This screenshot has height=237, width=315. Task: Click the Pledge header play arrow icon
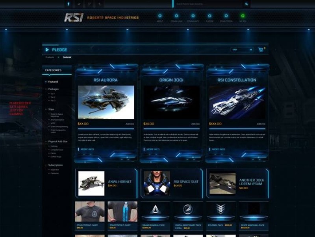tap(47, 50)
